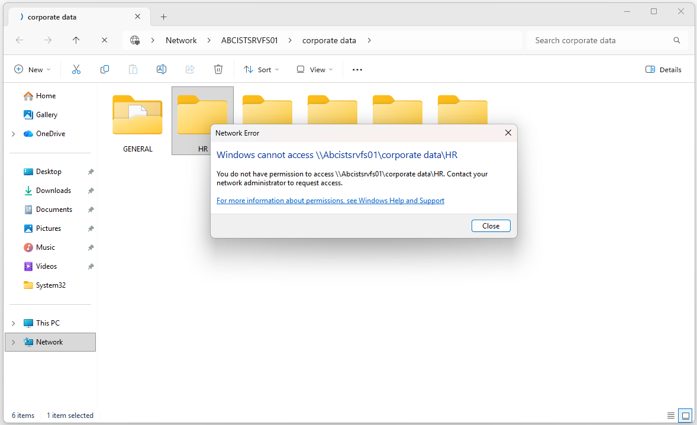Add a new tab

pos(163,17)
